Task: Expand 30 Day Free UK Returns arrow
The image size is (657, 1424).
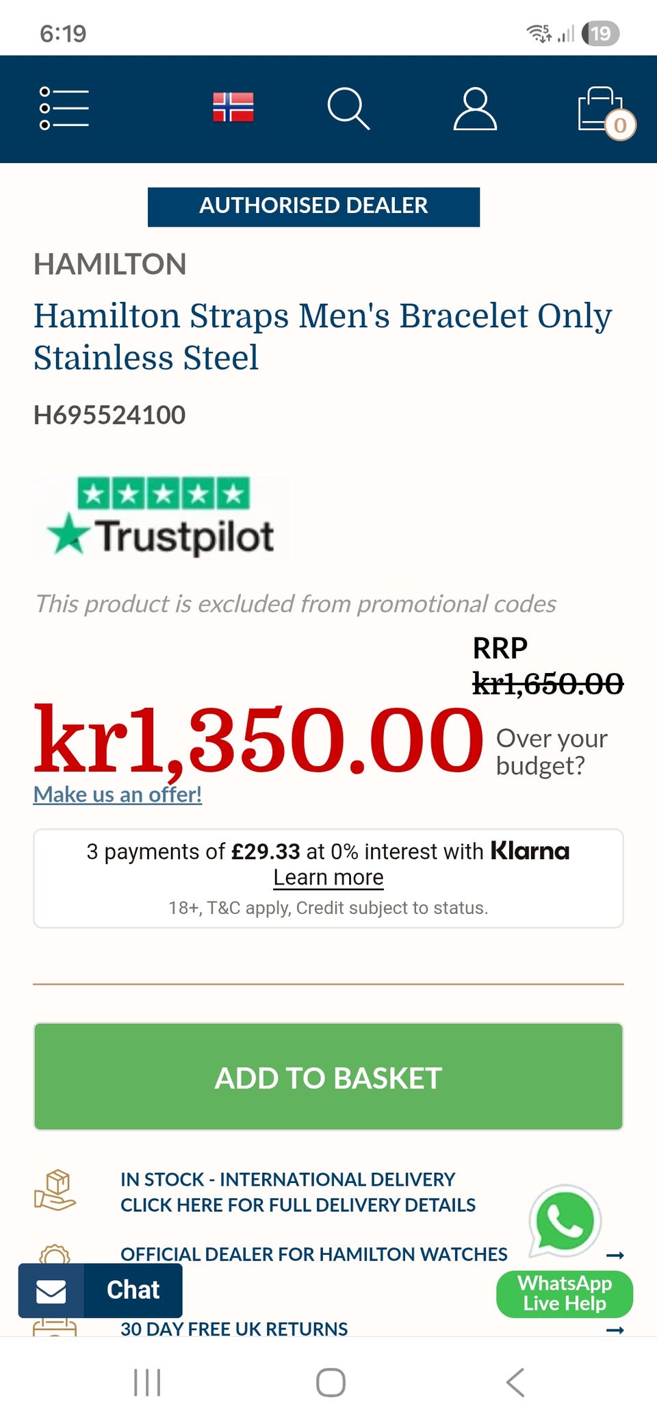Action: point(615,1330)
